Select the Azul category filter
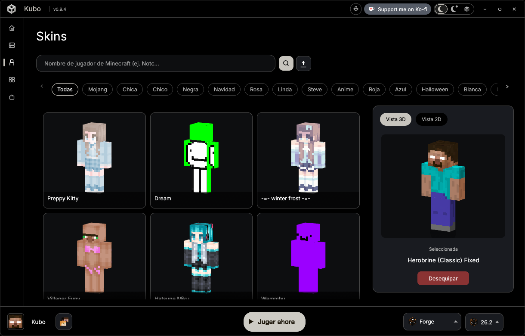The width and height of the screenshot is (525, 336). click(401, 90)
